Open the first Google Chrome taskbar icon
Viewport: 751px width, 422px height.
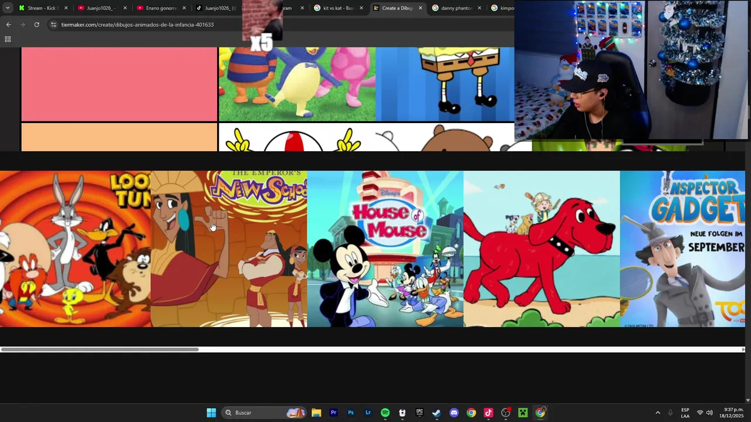(471, 413)
